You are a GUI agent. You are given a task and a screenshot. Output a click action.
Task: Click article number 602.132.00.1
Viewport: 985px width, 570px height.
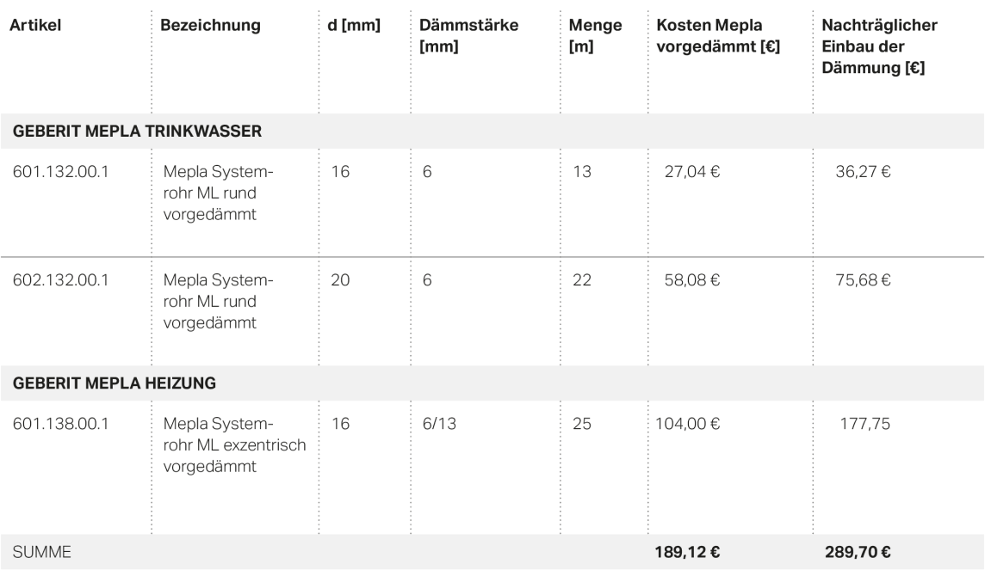click(x=60, y=280)
